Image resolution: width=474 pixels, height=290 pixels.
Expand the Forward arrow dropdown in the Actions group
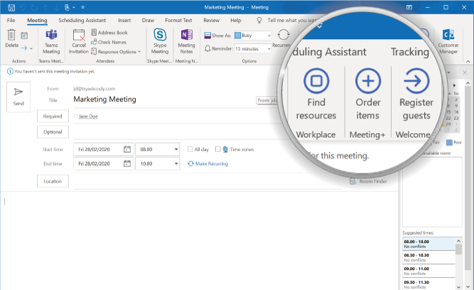pyautogui.click(x=31, y=48)
